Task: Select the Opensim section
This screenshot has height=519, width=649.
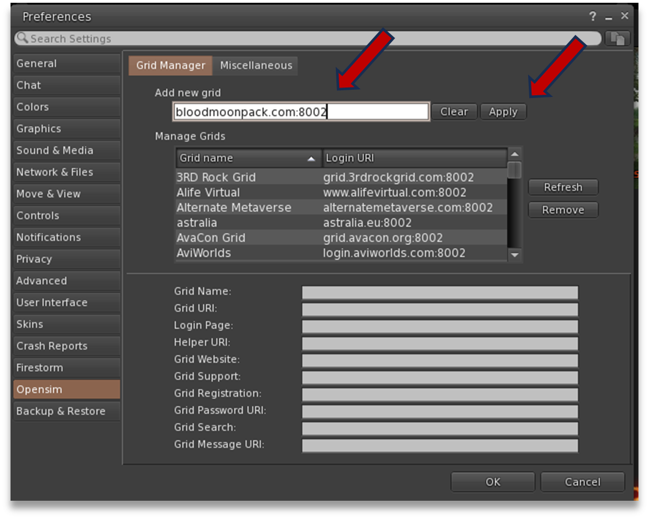Action: pos(67,389)
